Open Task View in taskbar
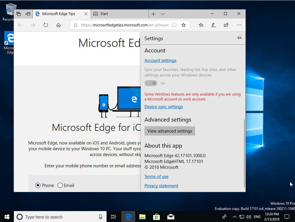 coord(113,217)
